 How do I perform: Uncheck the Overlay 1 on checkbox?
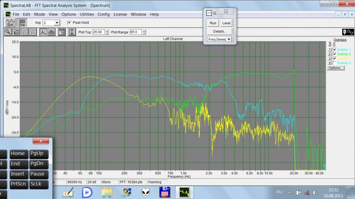pyautogui.click(x=334, y=49)
